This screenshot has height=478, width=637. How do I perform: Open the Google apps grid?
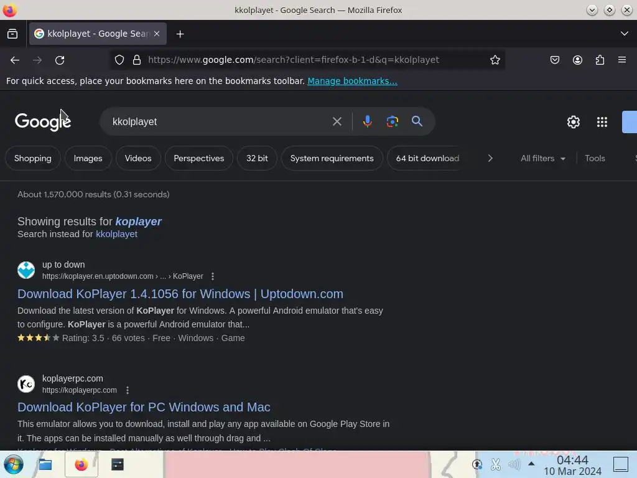point(602,122)
